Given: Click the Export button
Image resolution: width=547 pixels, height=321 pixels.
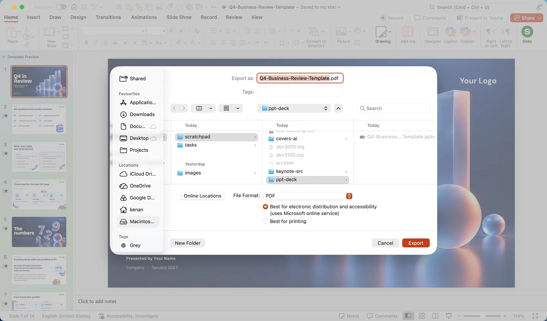Looking at the screenshot, I should [x=416, y=243].
